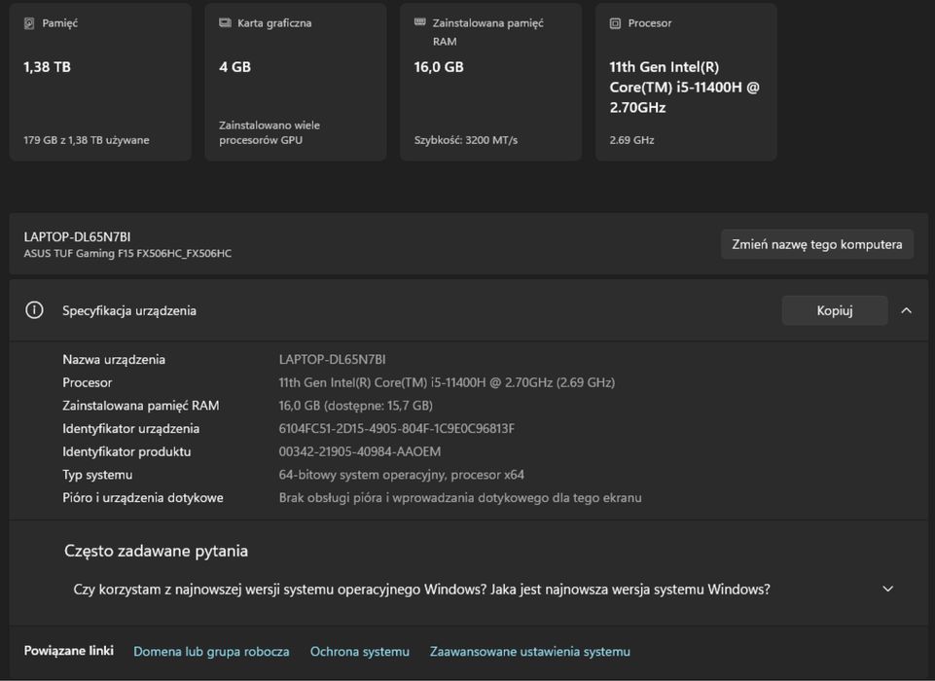Click the 'Nazwa urządzenia' label
The width and height of the screenshot is (935, 681).
click(114, 360)
